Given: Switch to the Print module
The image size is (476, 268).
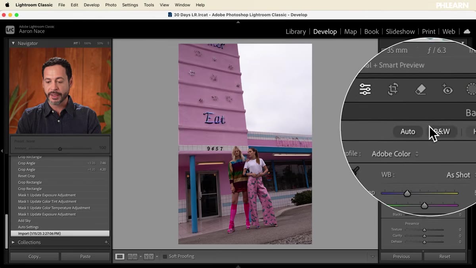Looking at the screenshot, I should point(428,31).
